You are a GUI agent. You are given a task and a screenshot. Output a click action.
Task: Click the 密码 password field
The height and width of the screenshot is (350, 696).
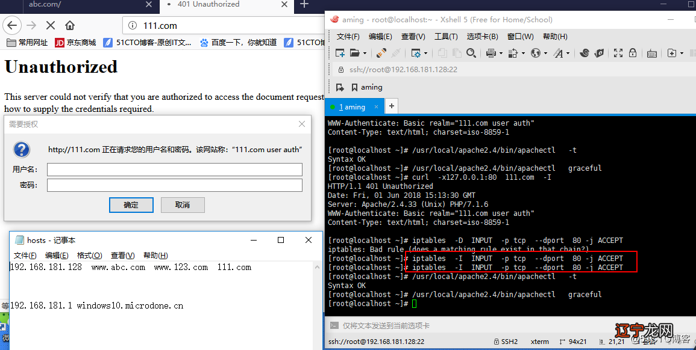(174, 185)
